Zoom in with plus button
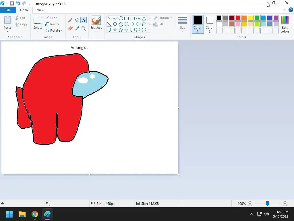 click(285, 203)
